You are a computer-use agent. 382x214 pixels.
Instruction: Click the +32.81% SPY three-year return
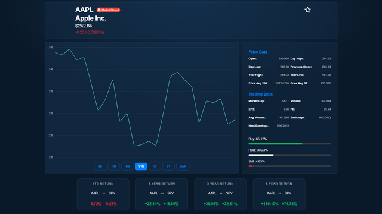(229, 204)
